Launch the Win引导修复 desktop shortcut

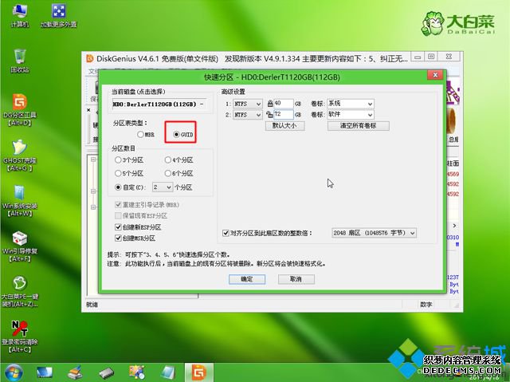20,246
